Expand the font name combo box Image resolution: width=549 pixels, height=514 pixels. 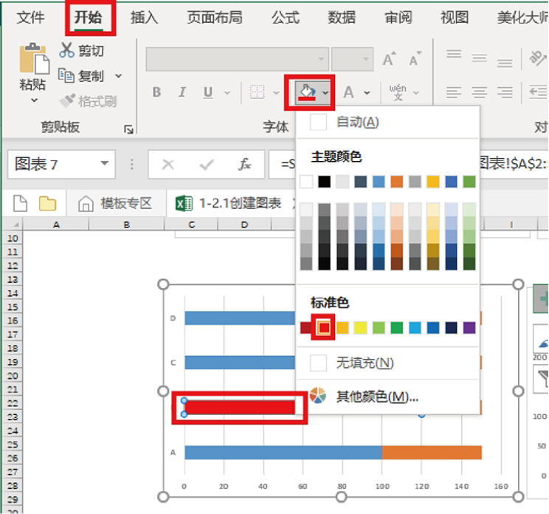coord(321,59)
